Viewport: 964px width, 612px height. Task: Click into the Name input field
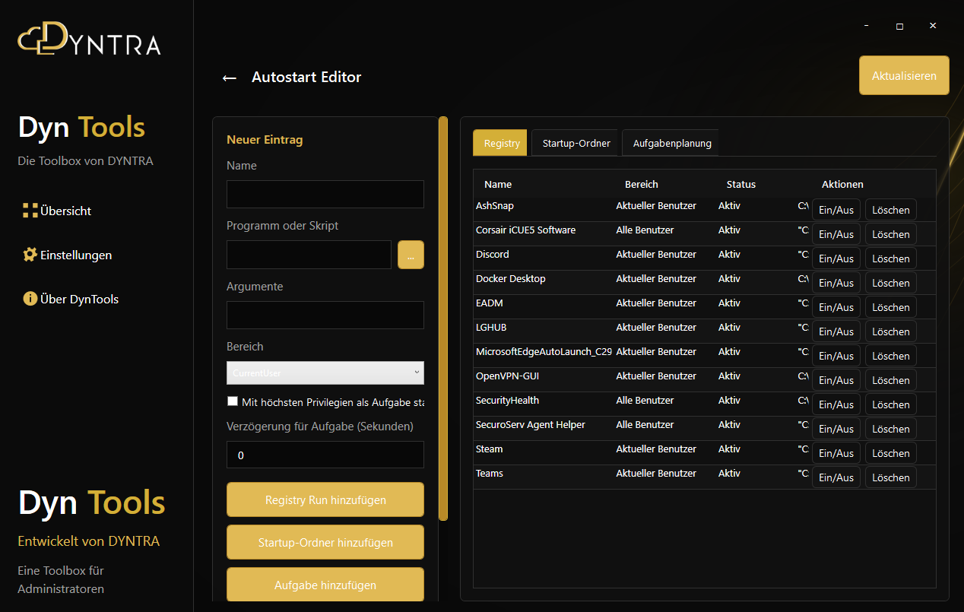click(325, 194)
